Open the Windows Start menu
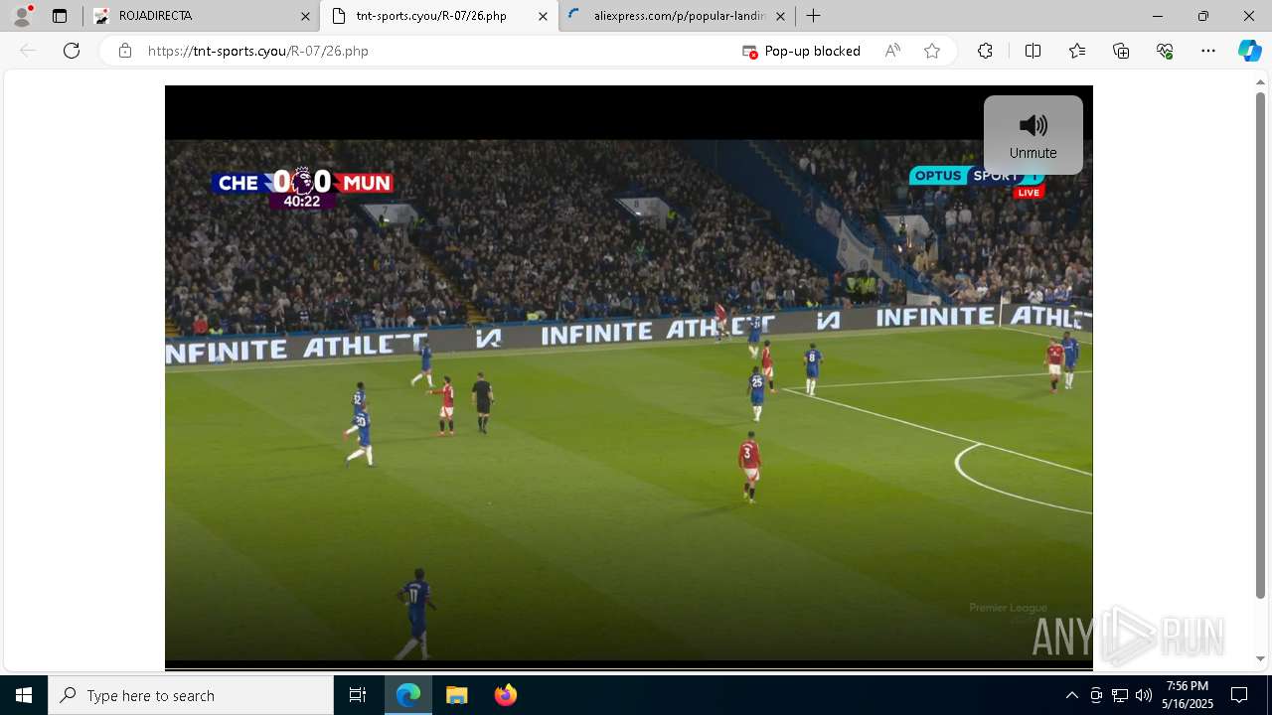This screenshot has height=715, width=1272. tap(24, 695)
